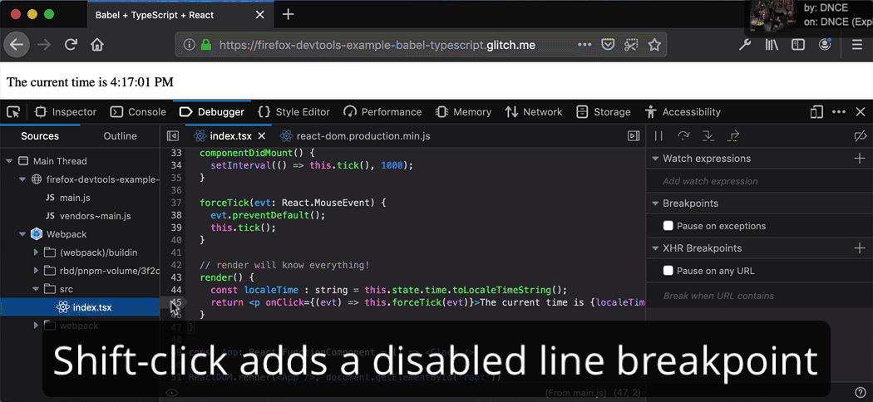Click the Step Over debugger icon
Viewport: 873px width, 402px height.
tap(683, 136)
